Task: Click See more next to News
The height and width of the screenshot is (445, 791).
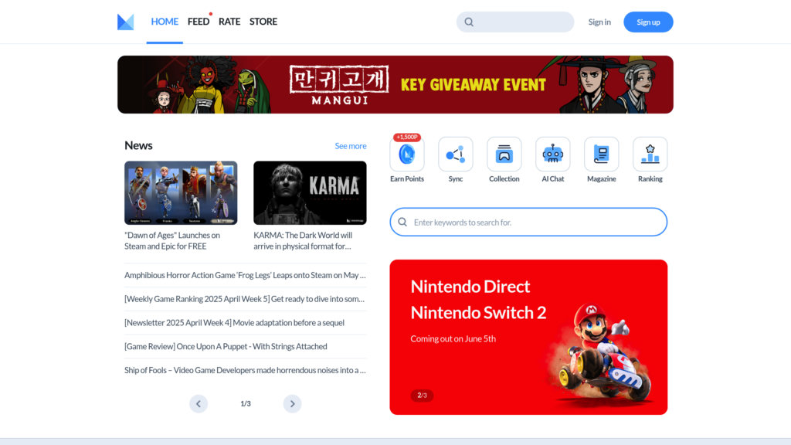Action: coord(351,146)
